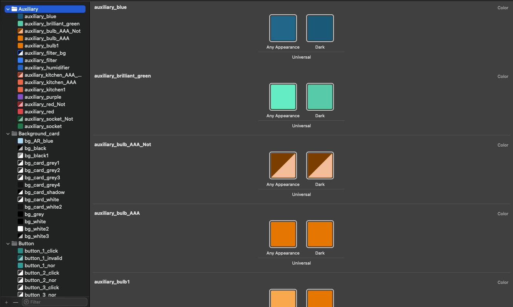
Task: Collapse the Auxiliary folder chevron
Action: [x=8, y=9]
